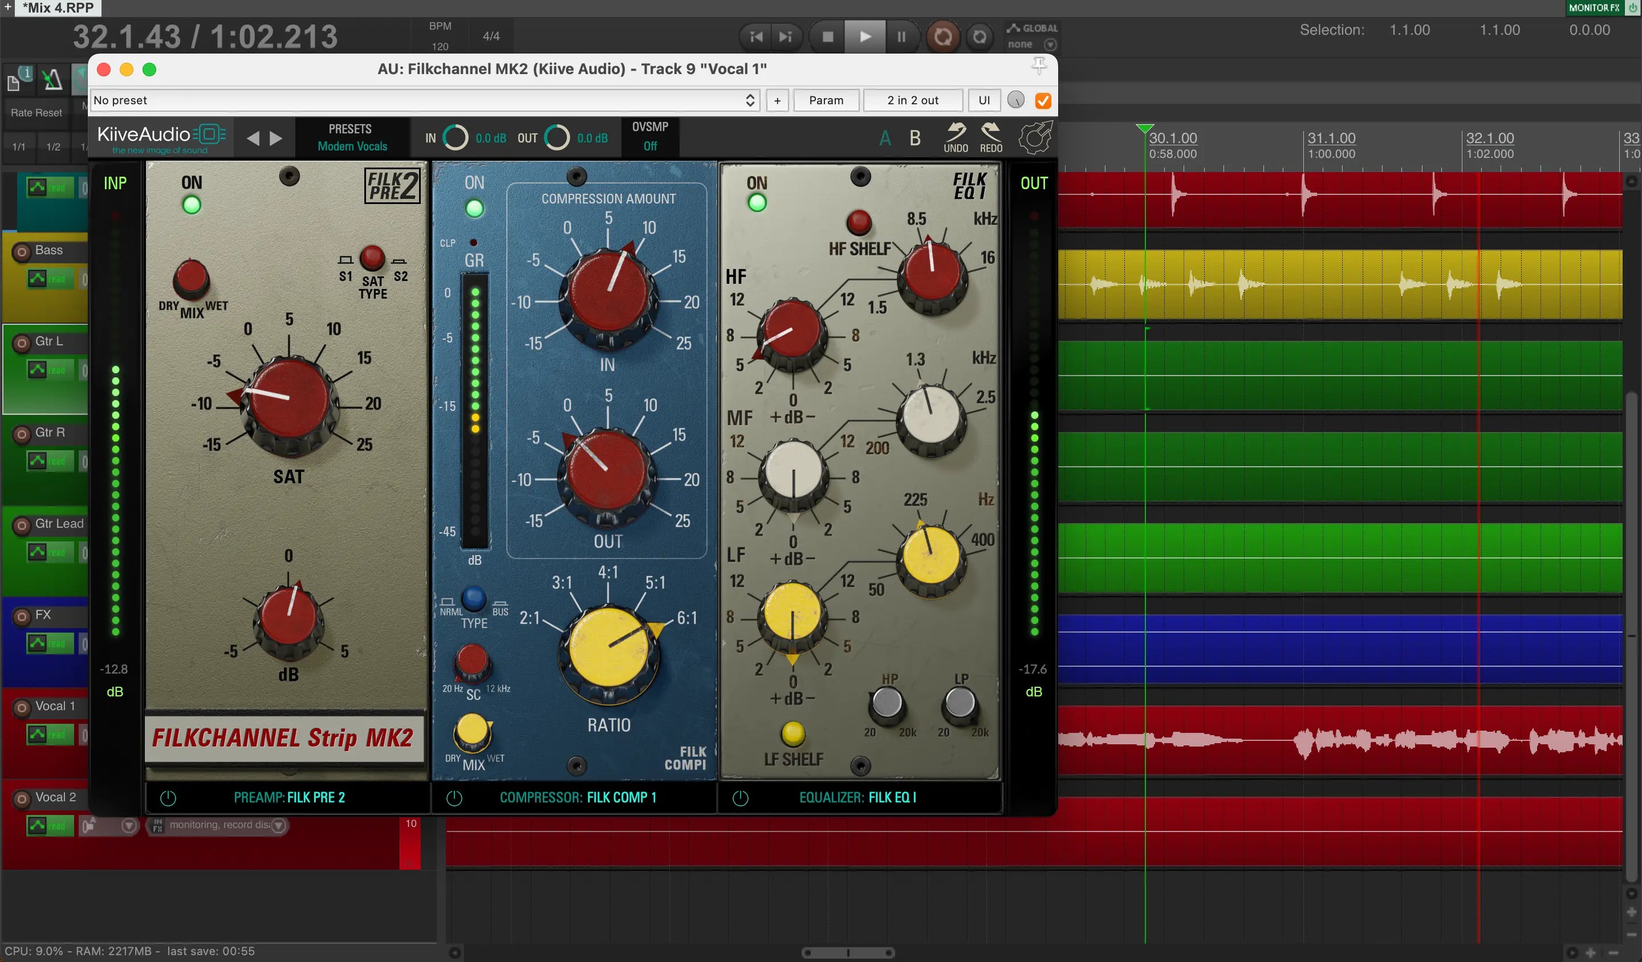Click the UI button
Image resolution: width=1642 pixels, height=962 pixels.
(984, 100)
